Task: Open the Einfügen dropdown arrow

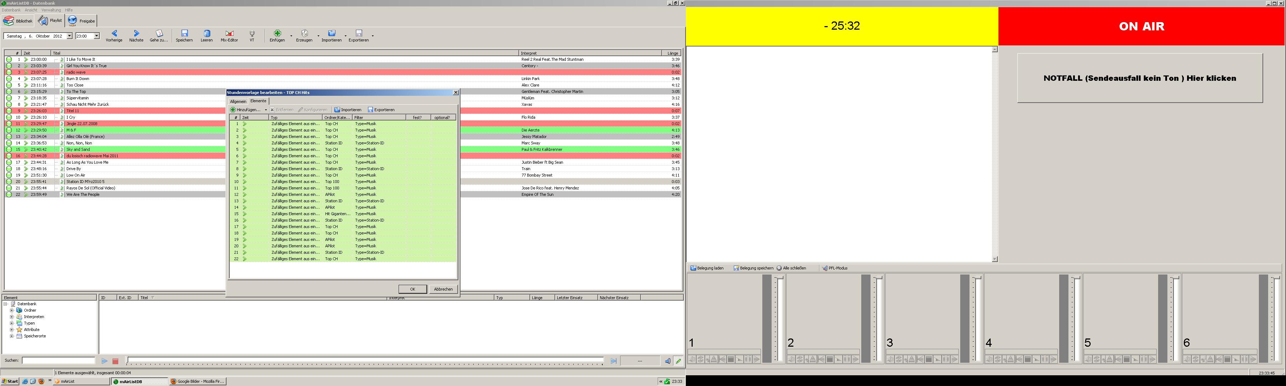Action: click(291, 36)
